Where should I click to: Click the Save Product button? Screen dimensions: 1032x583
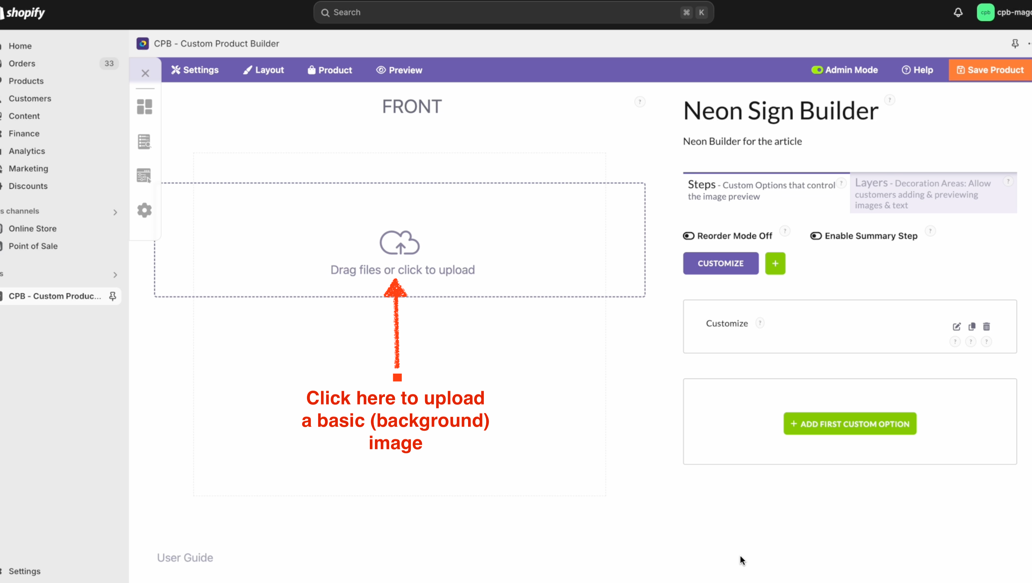pos(990,70)
